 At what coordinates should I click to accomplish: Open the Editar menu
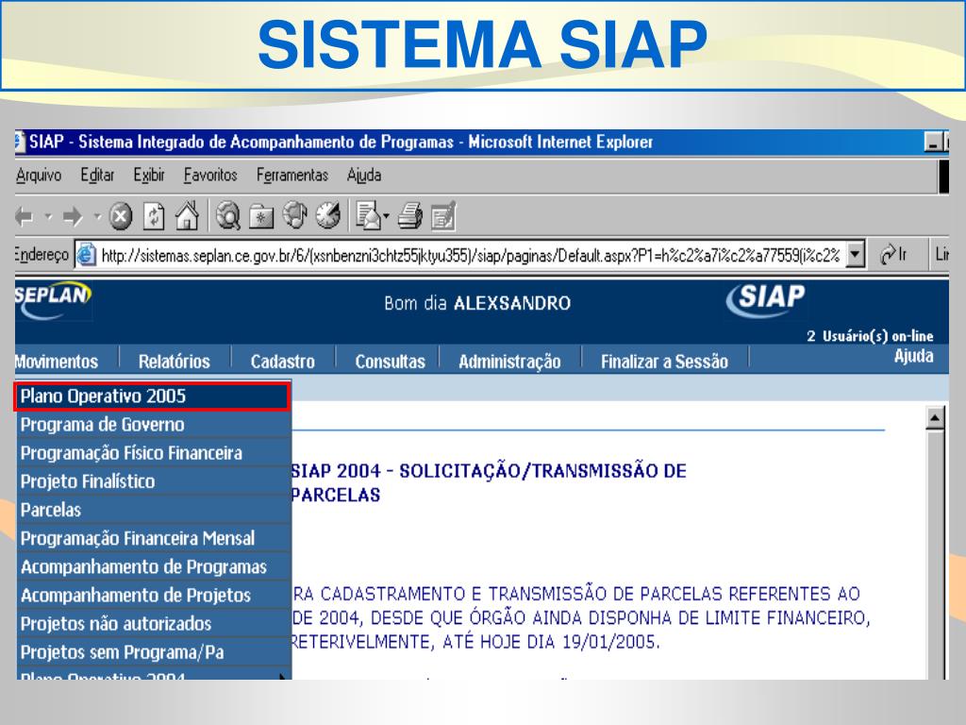coord(97,175)
